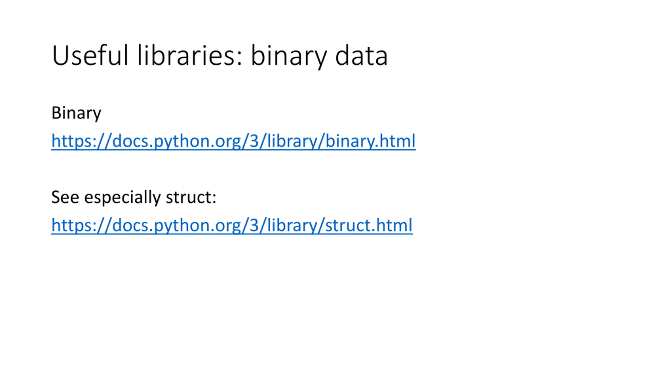Click 'binary.html' at the end of first link
Screen dimensions: 671x377
371,142
